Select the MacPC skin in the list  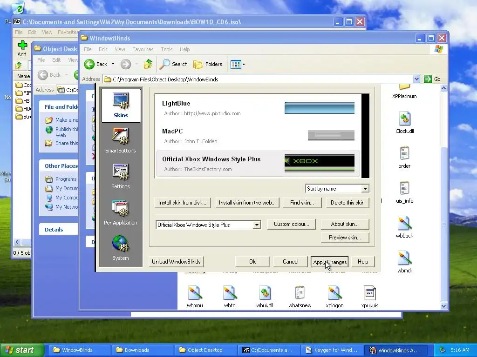click(x=258, y=136)
